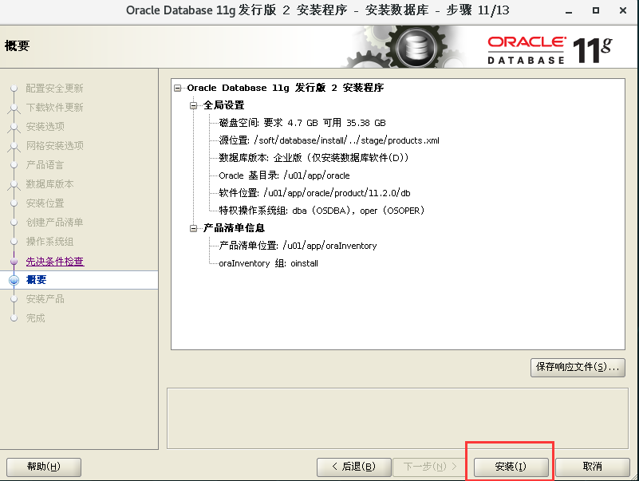
Task: Click the 保存响应文件(S) button
Action: (x=577, y=367)
